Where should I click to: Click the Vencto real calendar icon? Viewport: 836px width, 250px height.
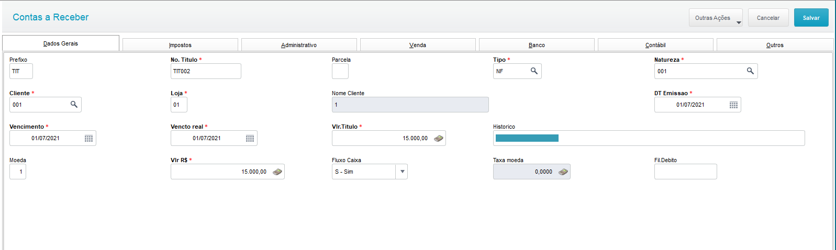click(250, 138)
